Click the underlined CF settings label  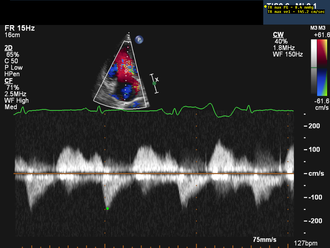pyautogui.click(x=9, y=81)
